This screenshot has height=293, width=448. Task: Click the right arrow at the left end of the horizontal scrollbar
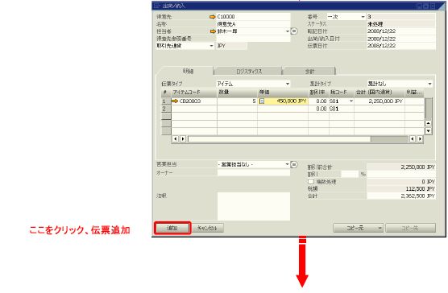pyautogui.click(x=183, y=139)
